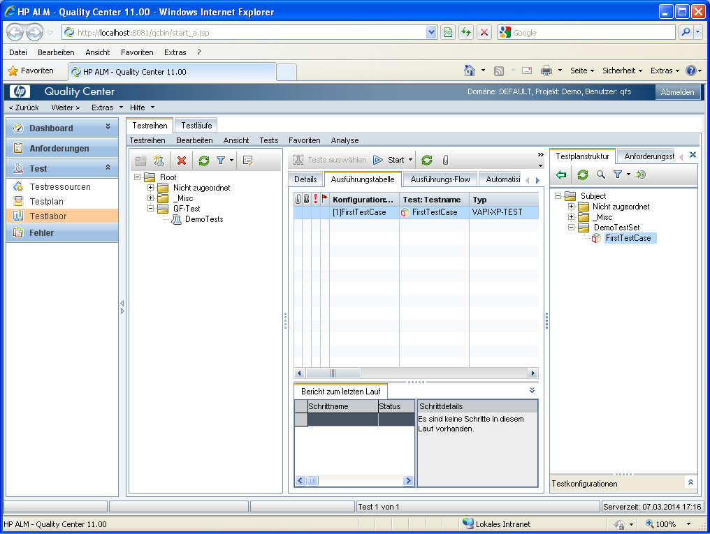This screenshot has width=710, height=534.
Task: Click the filter icon in Testplanstruktur panel
Action: [618, 175]
